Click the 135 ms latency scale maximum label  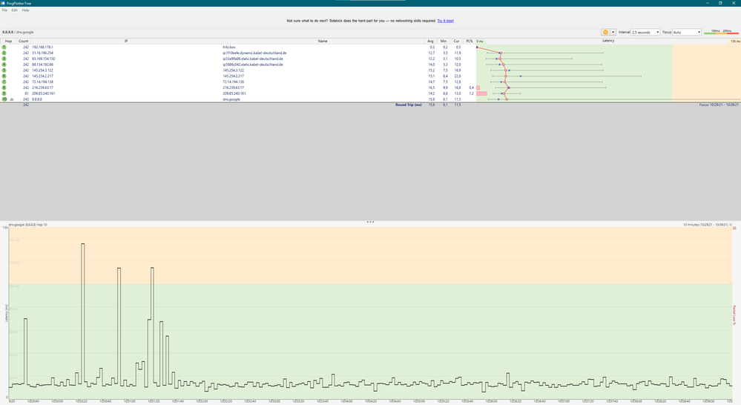(x=735, y=42)
